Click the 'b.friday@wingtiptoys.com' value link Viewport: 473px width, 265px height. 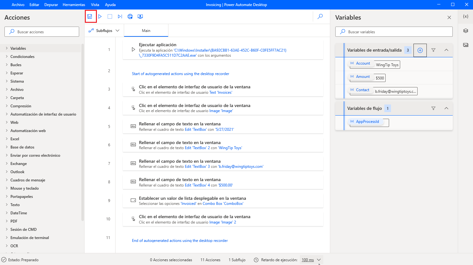pyautogui.click(x=241, y=167)
